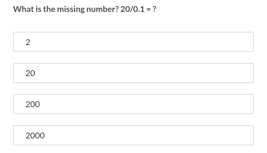Select the answer option 200

pyautogui.click(x=133, y=104)
